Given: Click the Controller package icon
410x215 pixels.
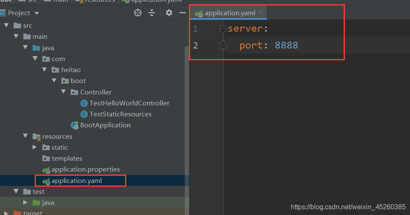Looking at the screenshot, I should point(74,92).
